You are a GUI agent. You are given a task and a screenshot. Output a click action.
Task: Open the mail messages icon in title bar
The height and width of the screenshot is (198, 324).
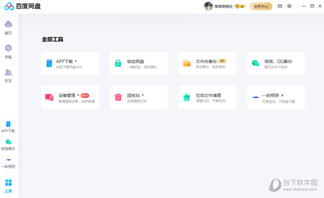[280, 6]
